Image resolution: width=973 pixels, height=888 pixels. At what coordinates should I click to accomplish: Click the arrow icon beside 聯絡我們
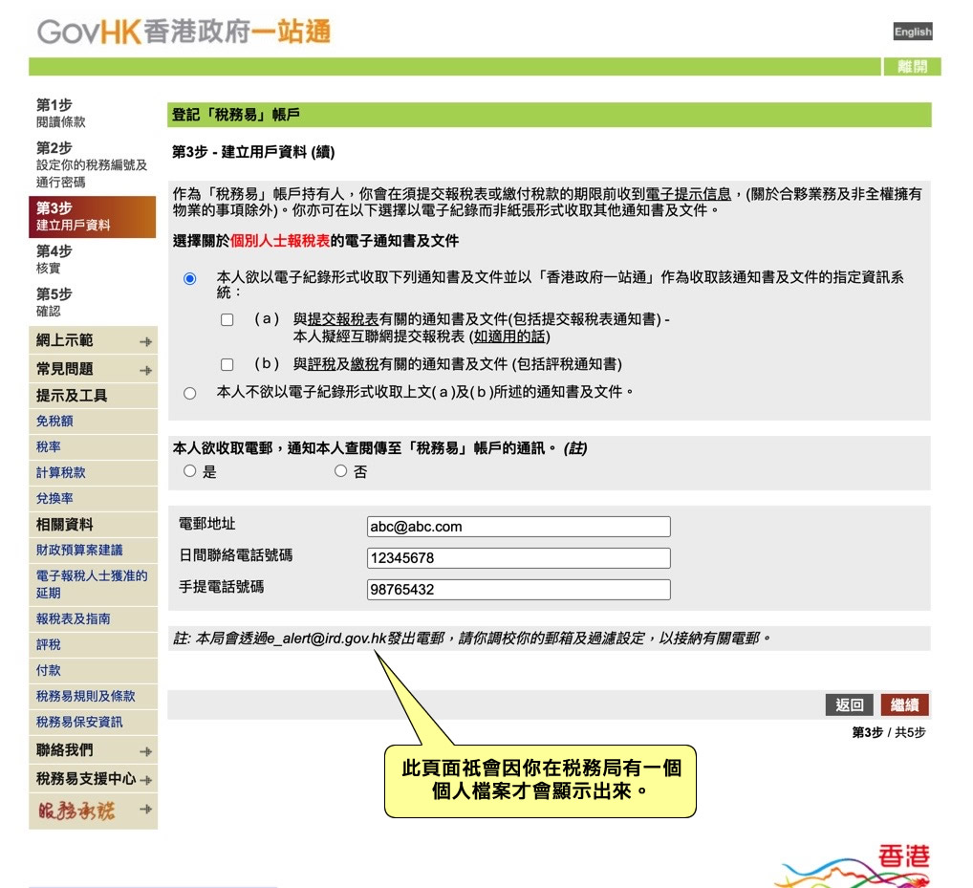click(146, 751)
